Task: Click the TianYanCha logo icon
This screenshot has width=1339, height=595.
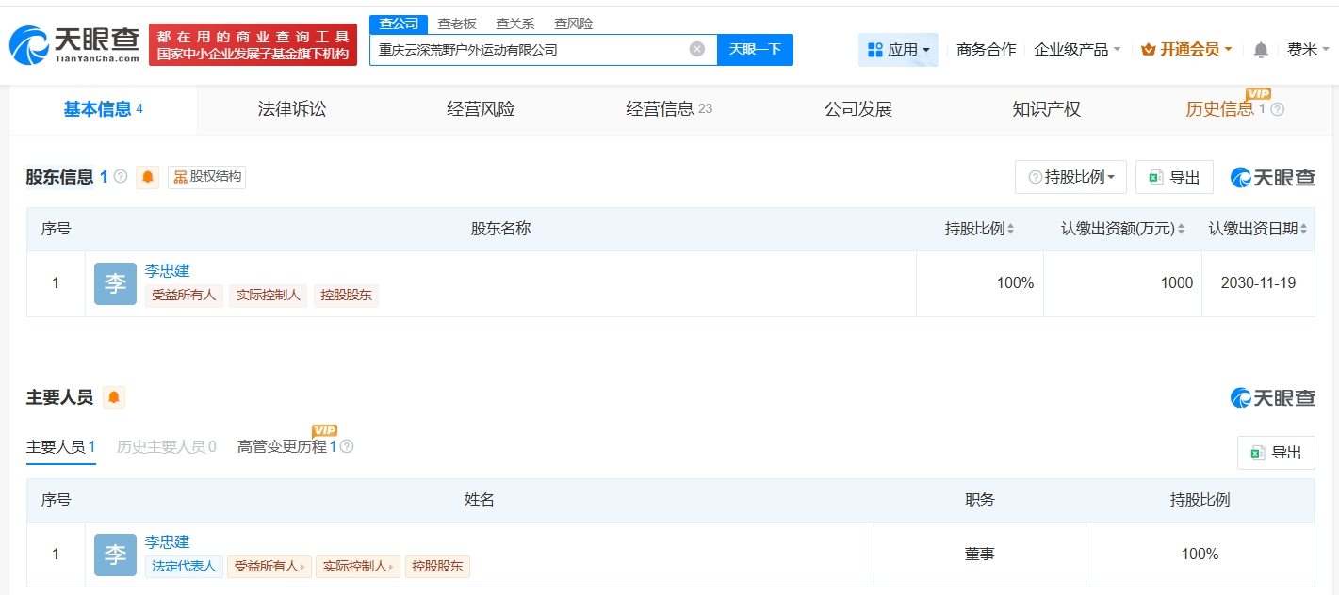Action: [28, 44]
